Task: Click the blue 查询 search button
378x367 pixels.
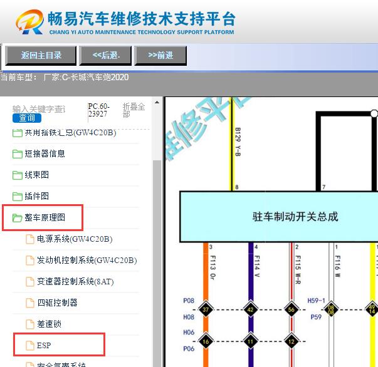Action: pyautogui.click(x=27, y=118)
